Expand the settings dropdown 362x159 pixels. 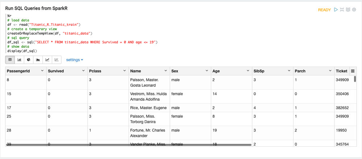click(x=74, y=60)
